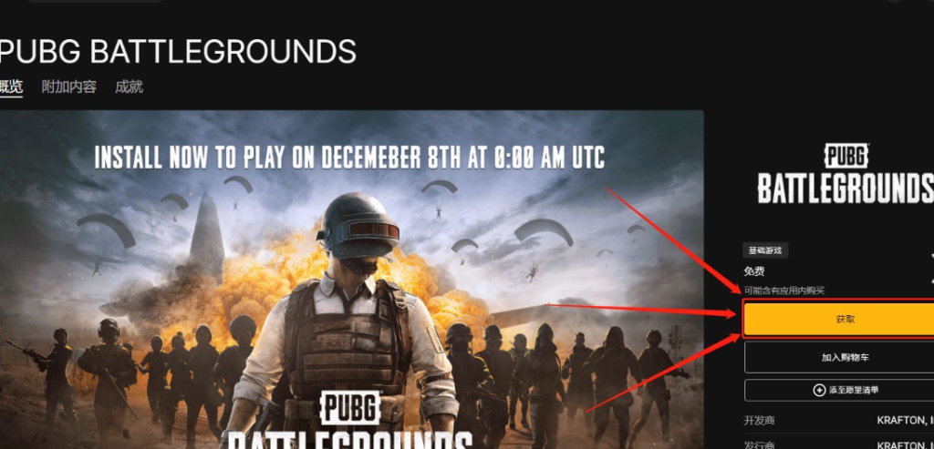Image resolution: width=934 pixels, height=449 pixels.
Task: Switch to the 附加内容 tab
Action: click(69, 87)
